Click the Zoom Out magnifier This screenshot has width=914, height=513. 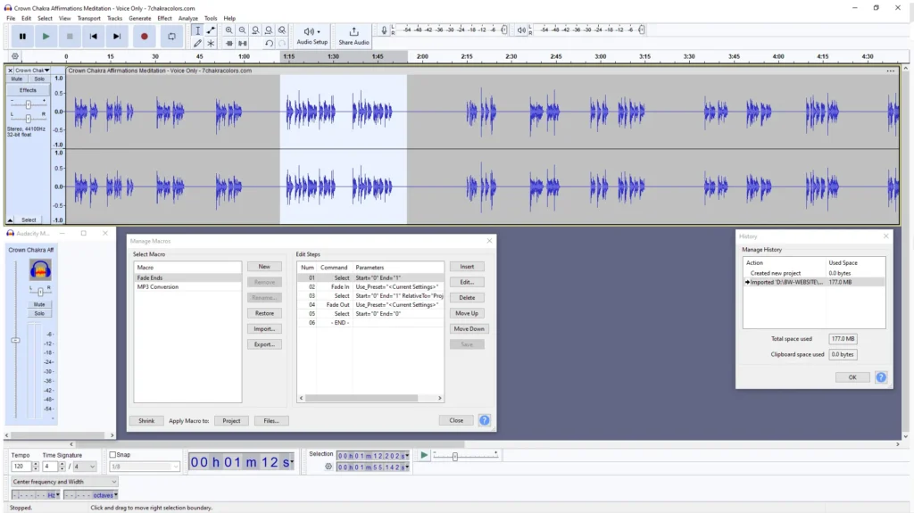243,30
